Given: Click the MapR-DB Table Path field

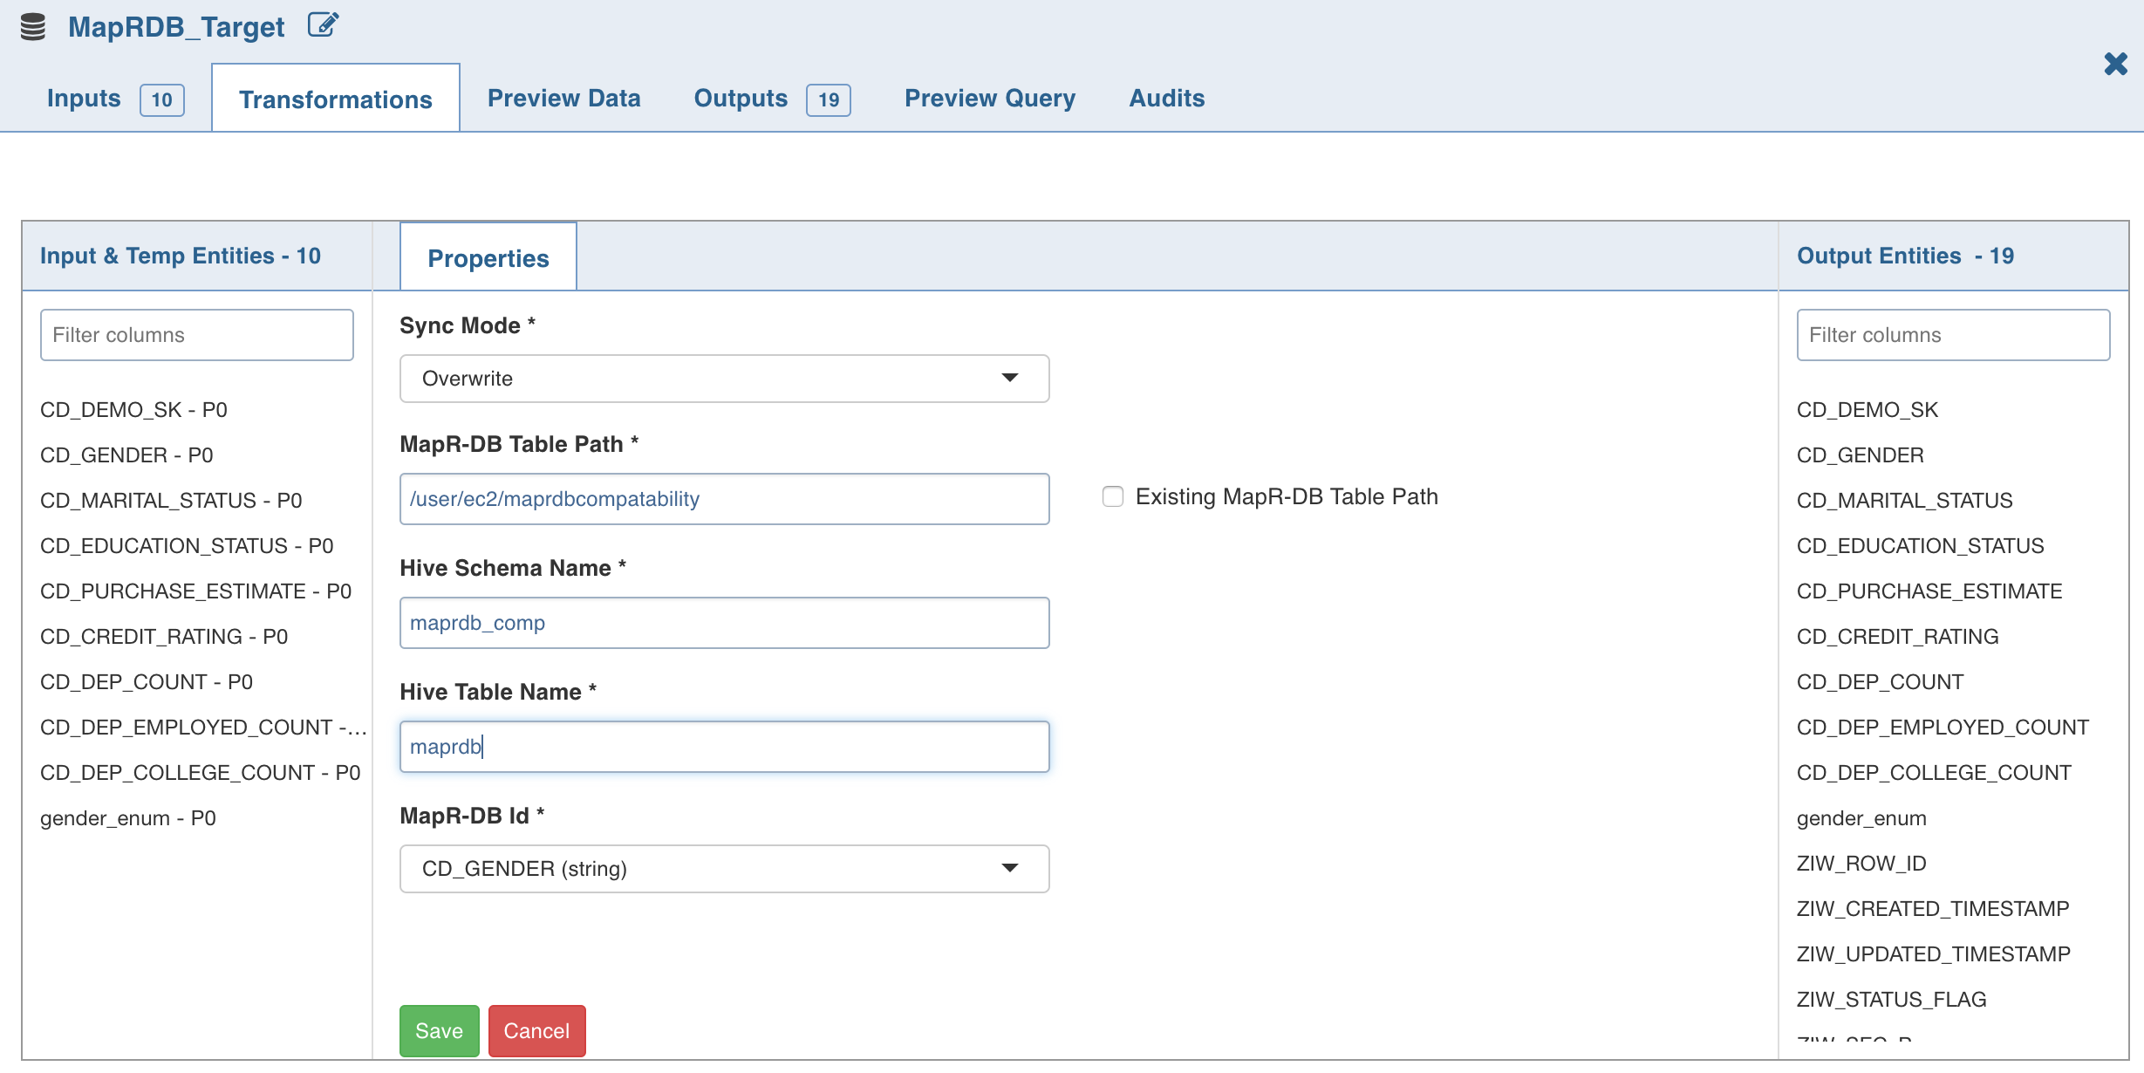Looking at the screenshot, I should pos(724,499).
